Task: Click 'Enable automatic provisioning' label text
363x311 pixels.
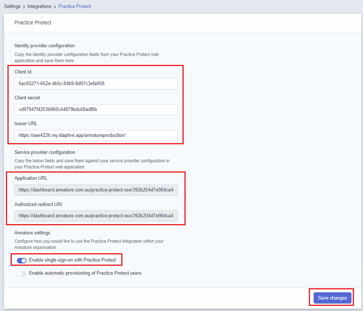Action: (x=85, y=273)
